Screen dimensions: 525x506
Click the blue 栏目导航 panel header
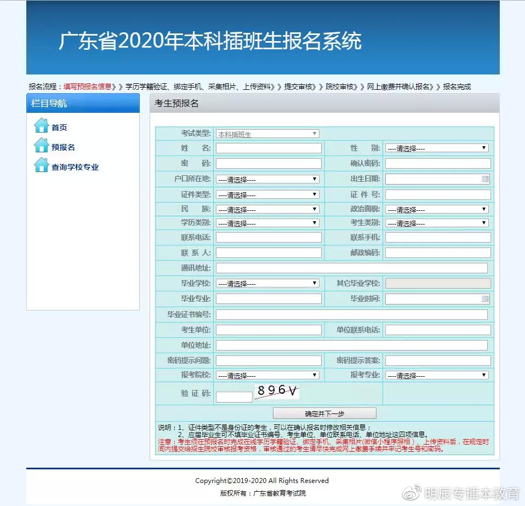click(x=82, y=103)
